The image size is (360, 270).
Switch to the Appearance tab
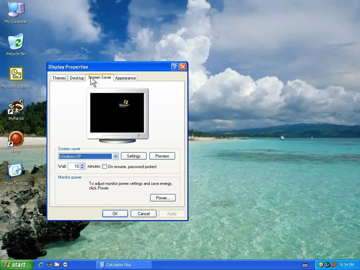126,78
